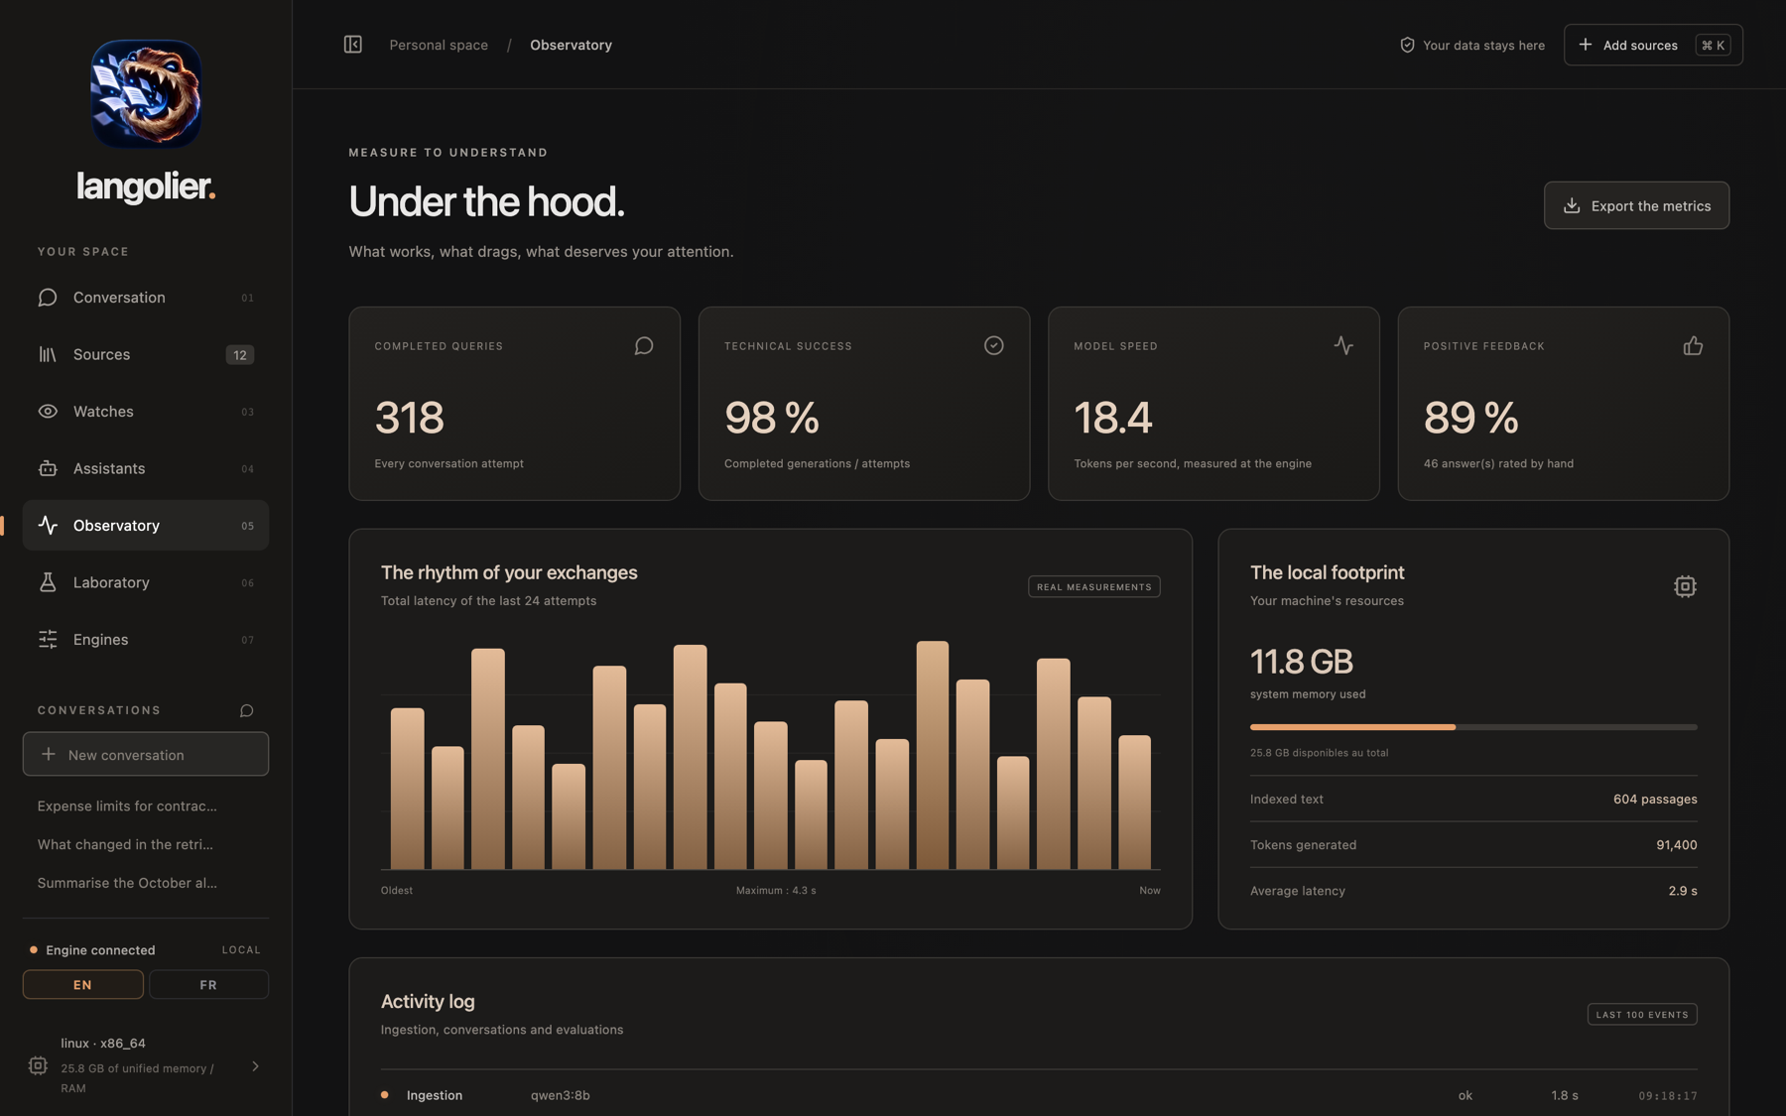The image size is (1786, 1116).
Task: Click the checkmark icon on Technical Success card
Action: [x=993, y=345]
